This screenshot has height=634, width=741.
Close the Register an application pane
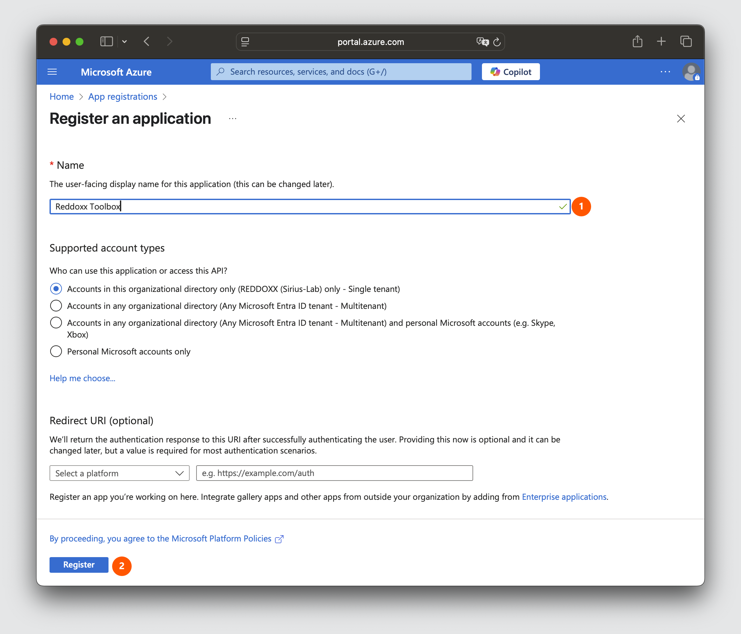681,119
